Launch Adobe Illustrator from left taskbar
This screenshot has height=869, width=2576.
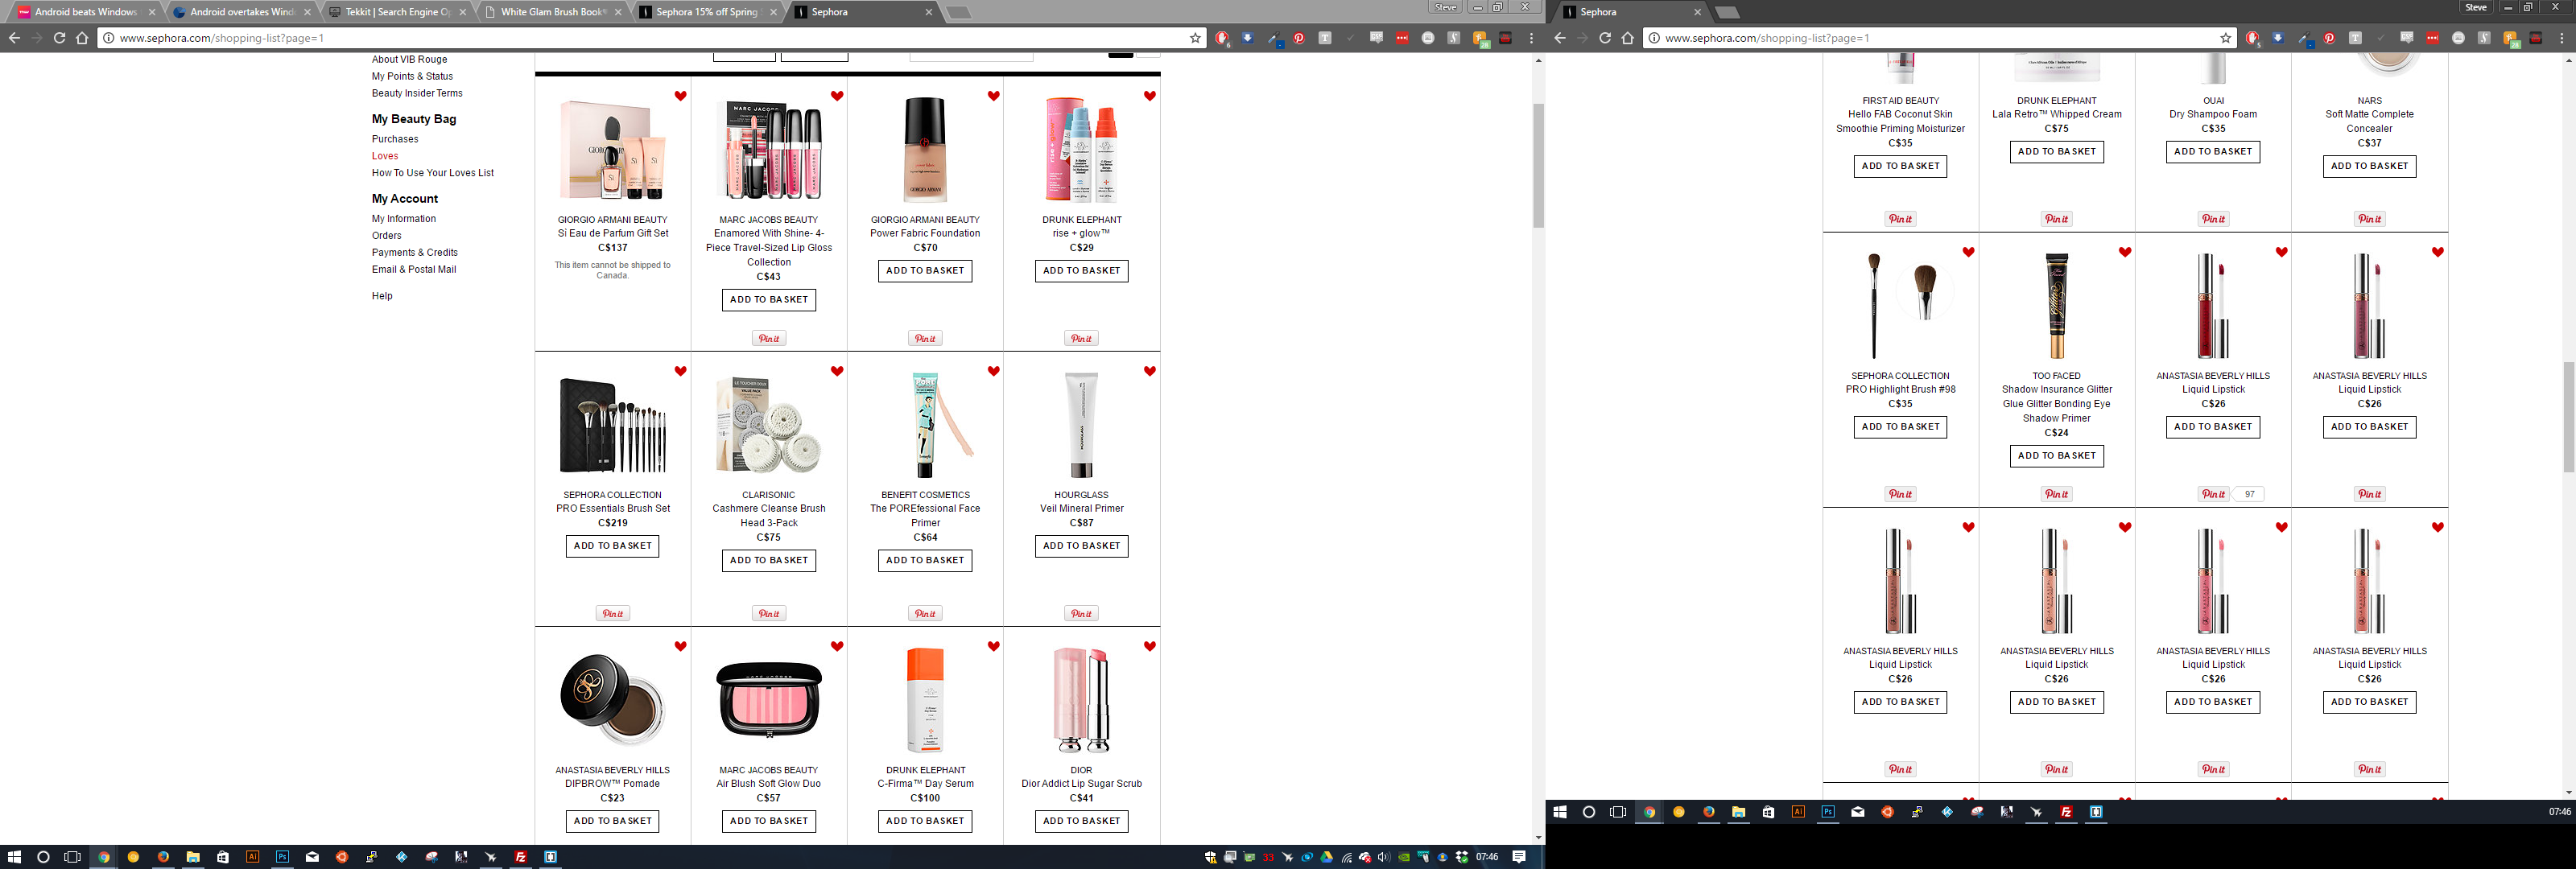pyautogui.click(x=252, y=857)
